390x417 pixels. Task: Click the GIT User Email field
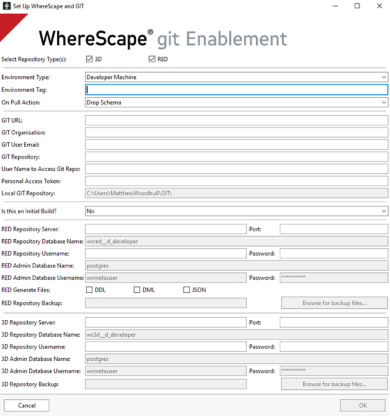point(236,145)
